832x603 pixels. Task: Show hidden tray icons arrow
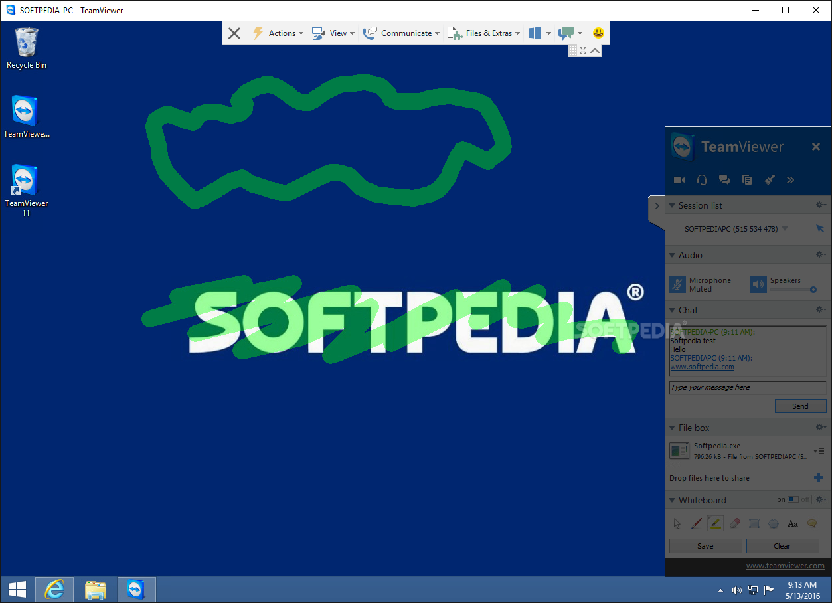(721, 590)
